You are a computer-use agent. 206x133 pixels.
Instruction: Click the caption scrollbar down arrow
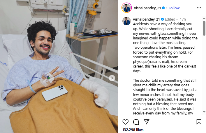pyautogui.click(x=204, y=112)
